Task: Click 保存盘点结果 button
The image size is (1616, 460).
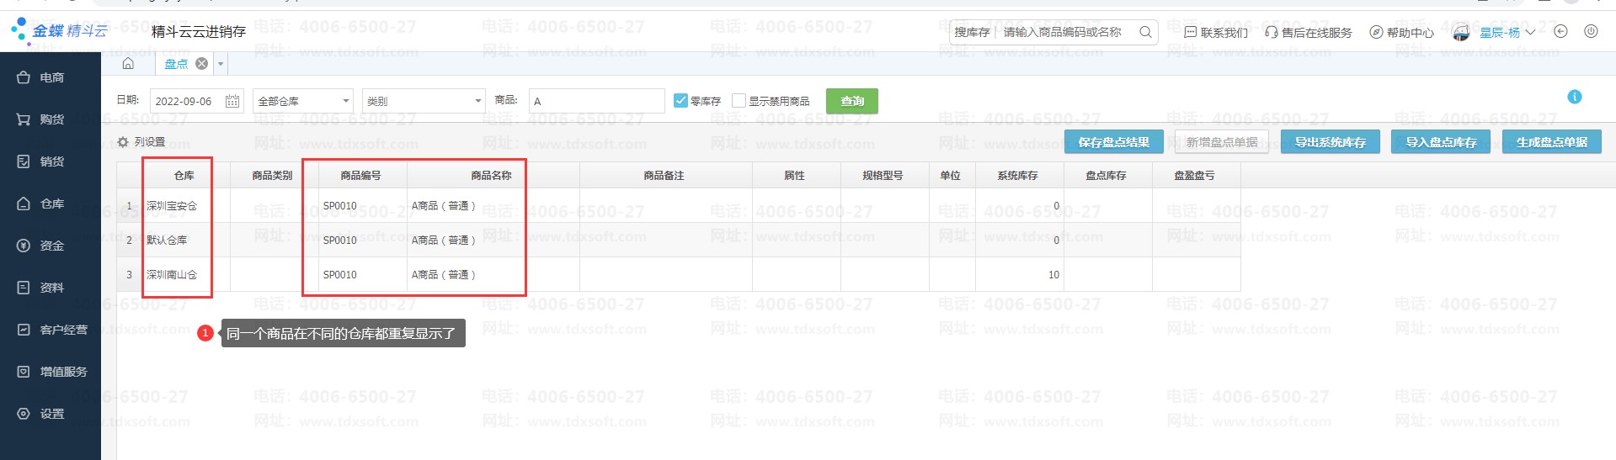Action: pyautogui.click(x=1113, y=142)
